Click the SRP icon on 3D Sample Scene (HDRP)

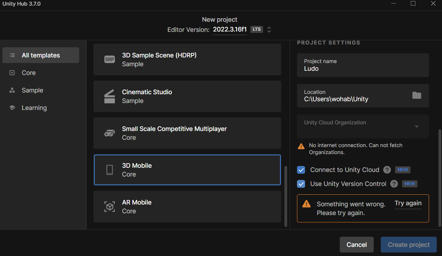point(110,60)
